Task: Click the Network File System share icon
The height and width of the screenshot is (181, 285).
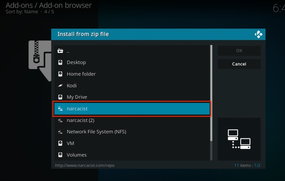Action: click(60, 132)
